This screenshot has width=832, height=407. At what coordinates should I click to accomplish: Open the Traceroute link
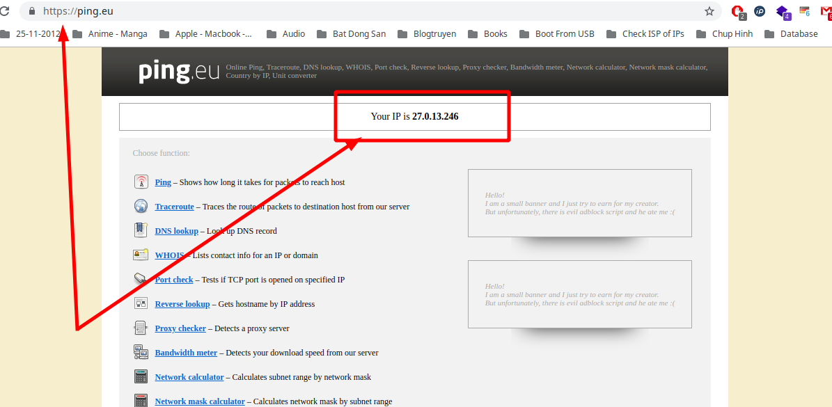point(175,207)
